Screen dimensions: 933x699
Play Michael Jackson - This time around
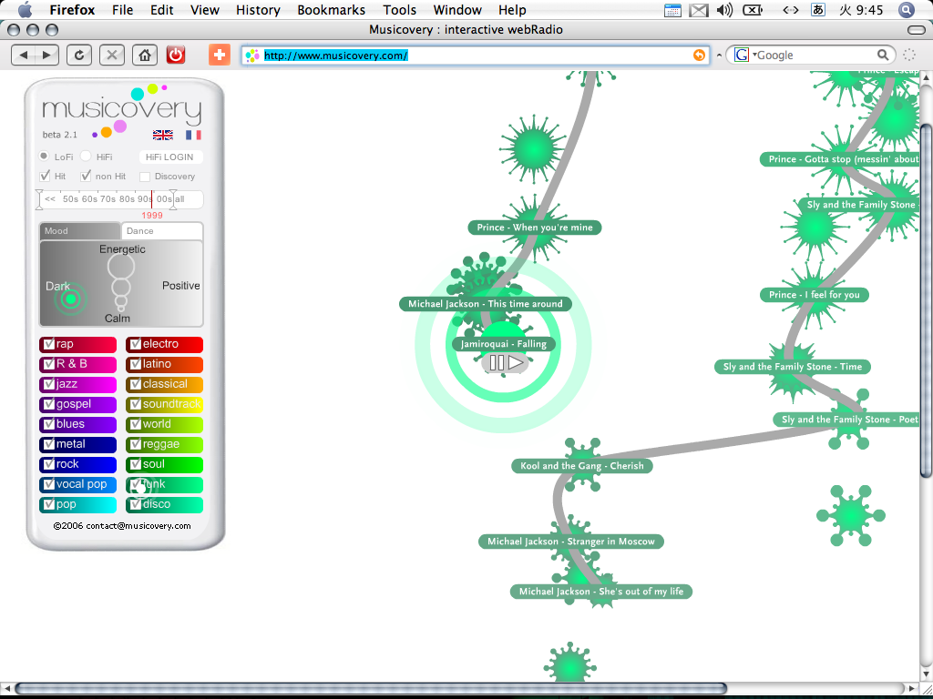485,304
